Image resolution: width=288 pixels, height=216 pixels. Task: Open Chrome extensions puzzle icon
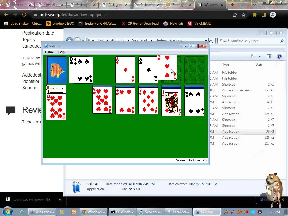[x=255, y=15]
